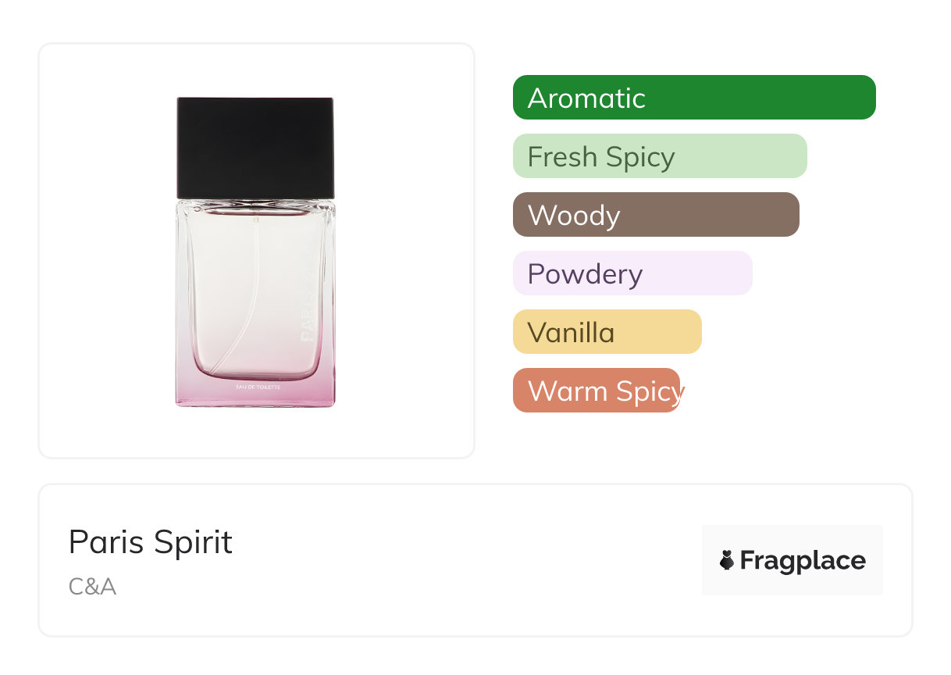
Task: Click the Paris Spirit fragrance title
Action: click(151, 542)
